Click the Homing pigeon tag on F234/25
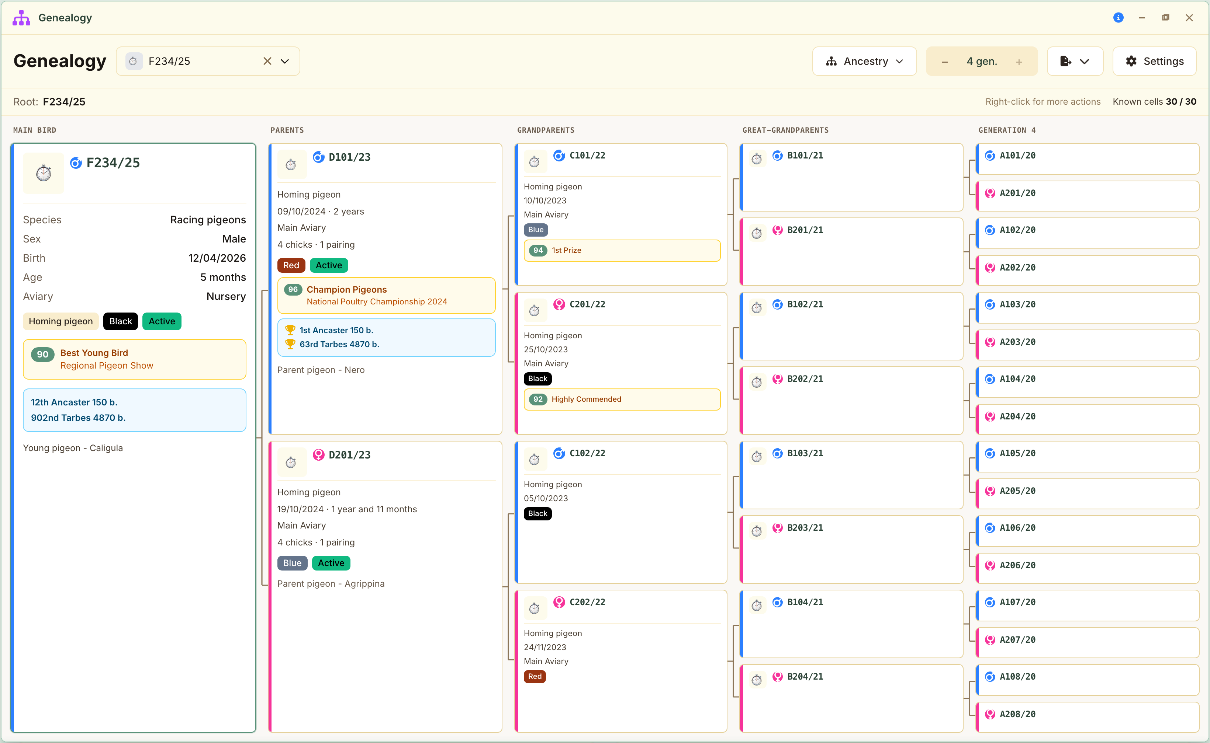This screenshot has width=1210, height=743. (60, 321)
